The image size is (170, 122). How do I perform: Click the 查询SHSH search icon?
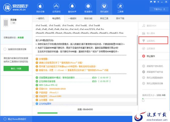[x=144, y=26]
